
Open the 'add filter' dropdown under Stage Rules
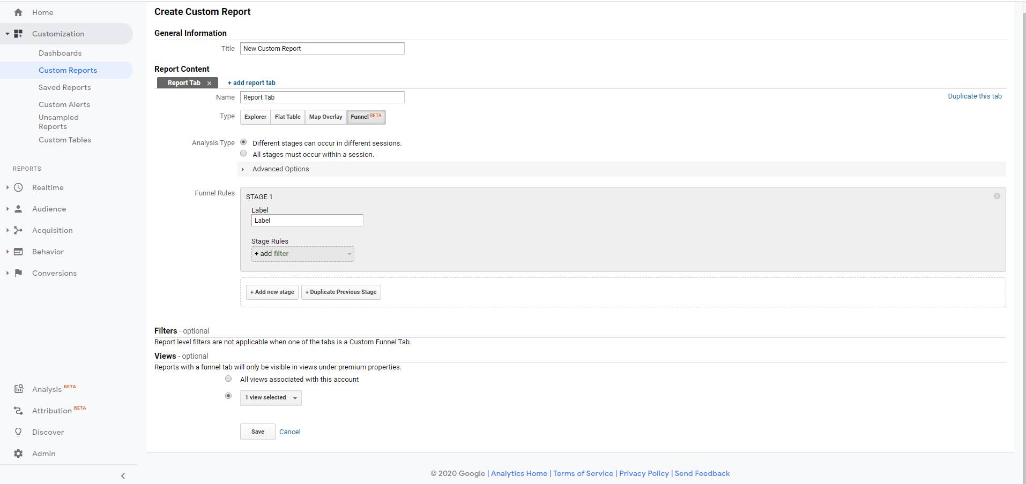point(302,253)
